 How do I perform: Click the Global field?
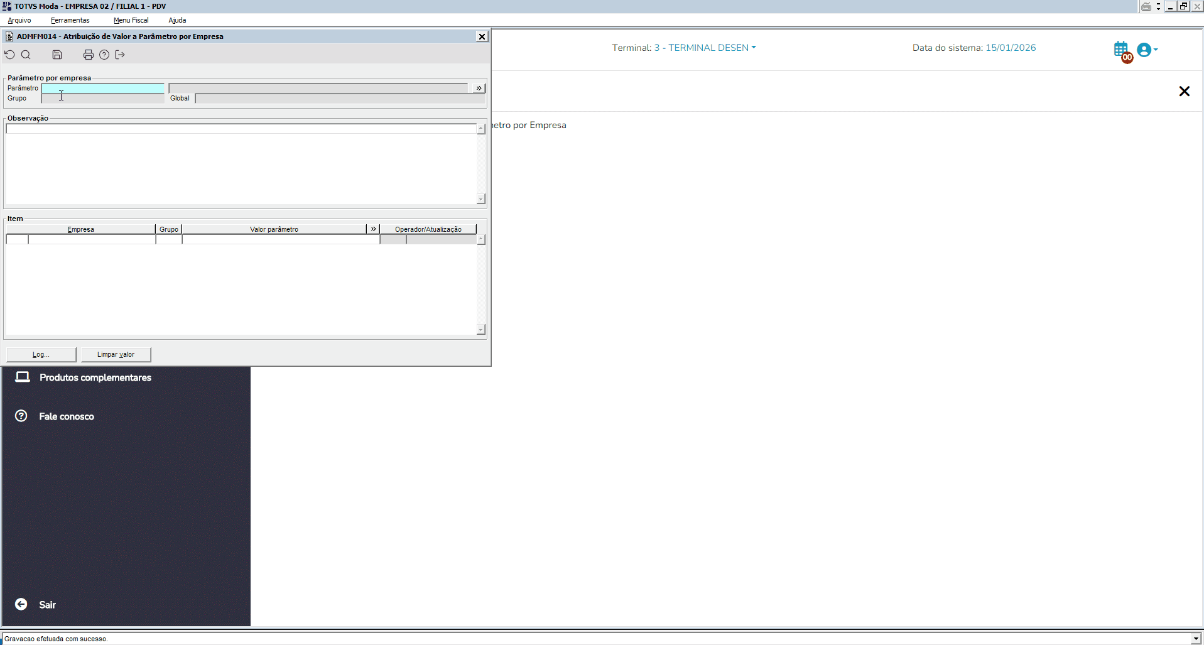click(340, 99)
